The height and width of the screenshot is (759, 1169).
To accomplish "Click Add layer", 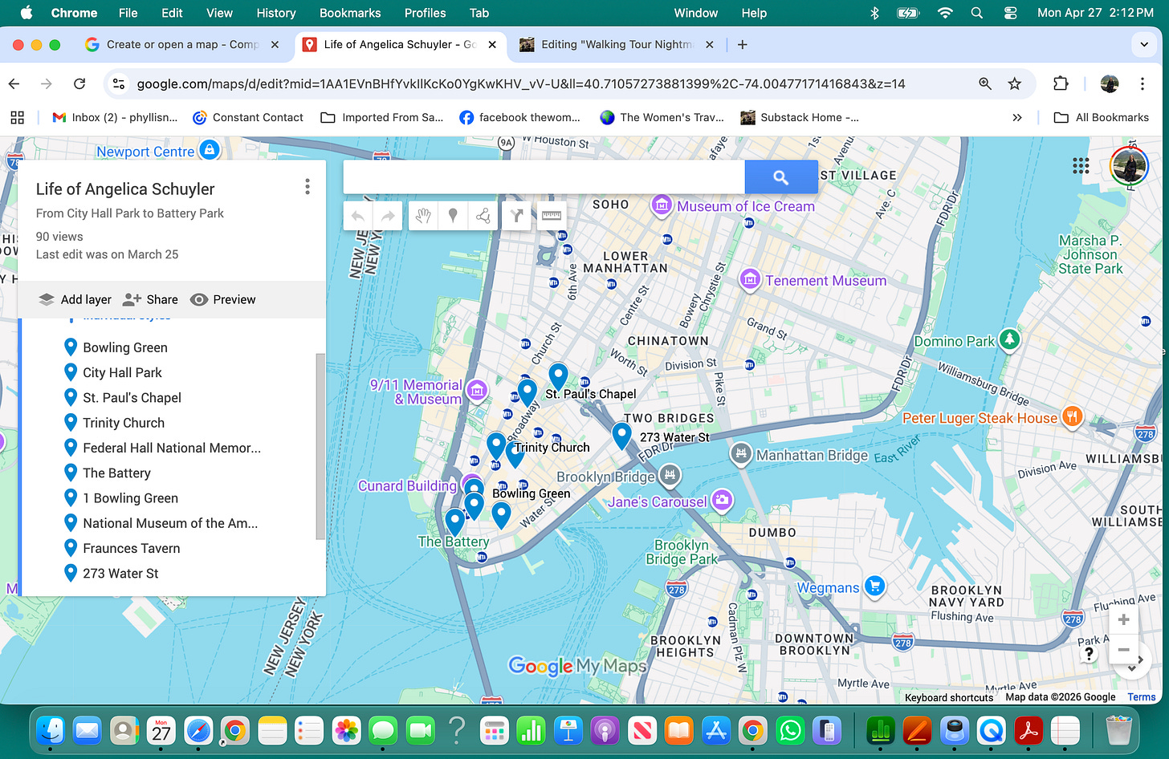I will pyautogui.click(x=75, y=299).
